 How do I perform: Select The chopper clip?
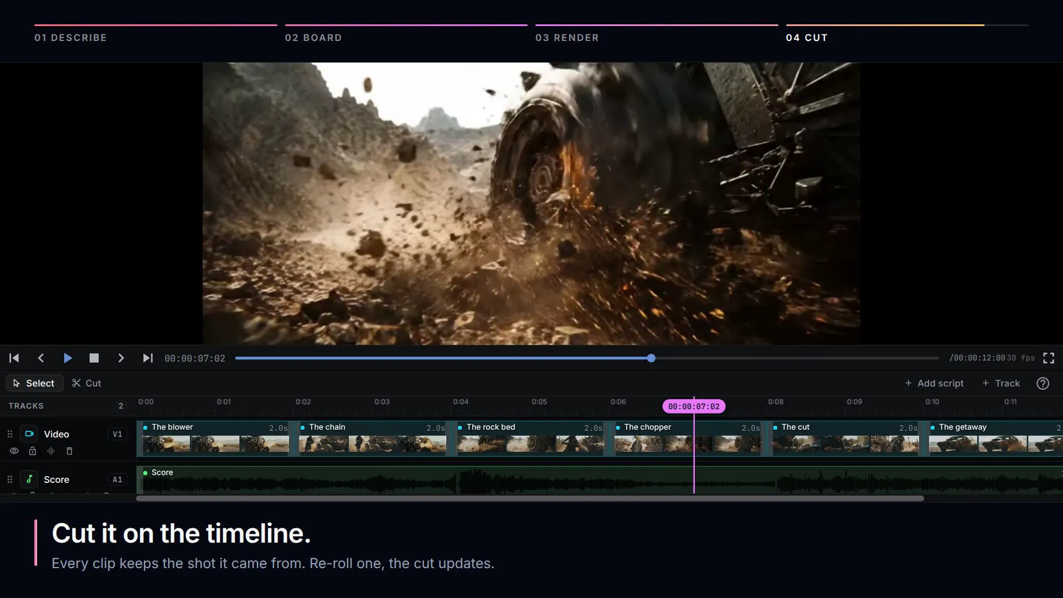(688, 439)
